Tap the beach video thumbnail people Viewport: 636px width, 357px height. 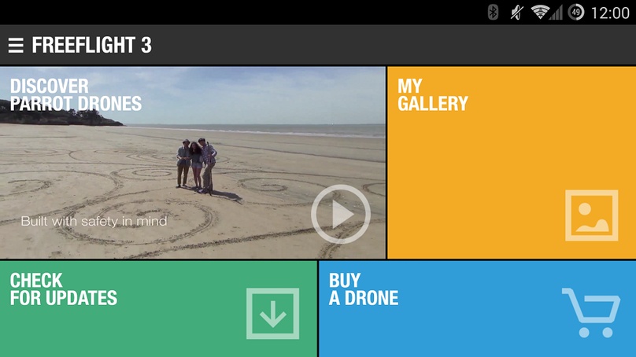pos(197,165)
